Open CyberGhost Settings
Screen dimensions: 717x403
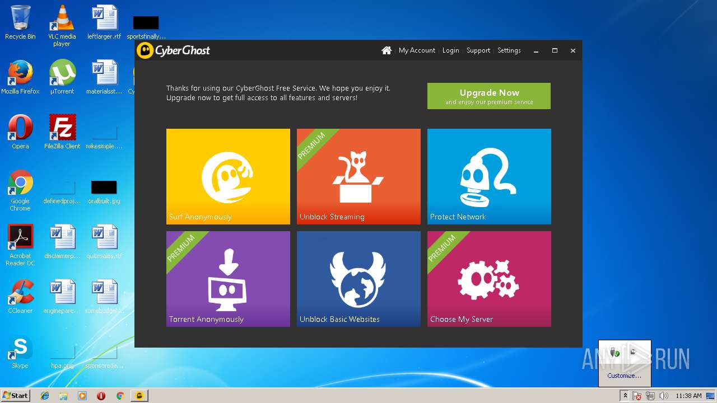pos(509,50)
